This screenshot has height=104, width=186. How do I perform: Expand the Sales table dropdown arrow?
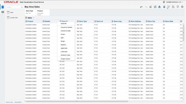[33, 18]
